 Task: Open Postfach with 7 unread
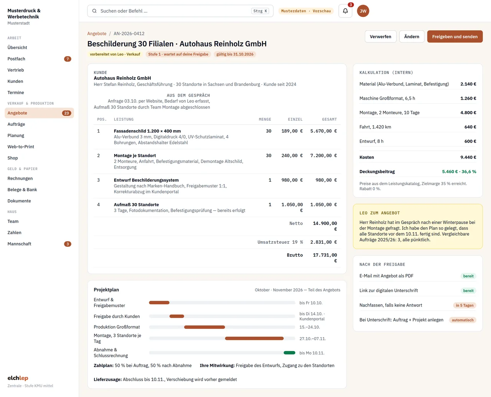tap(39, 59)
